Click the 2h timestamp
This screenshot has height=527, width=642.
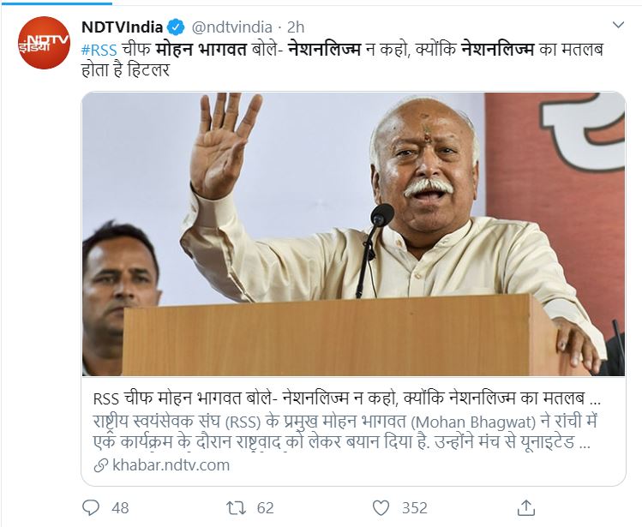pos(296,27)
